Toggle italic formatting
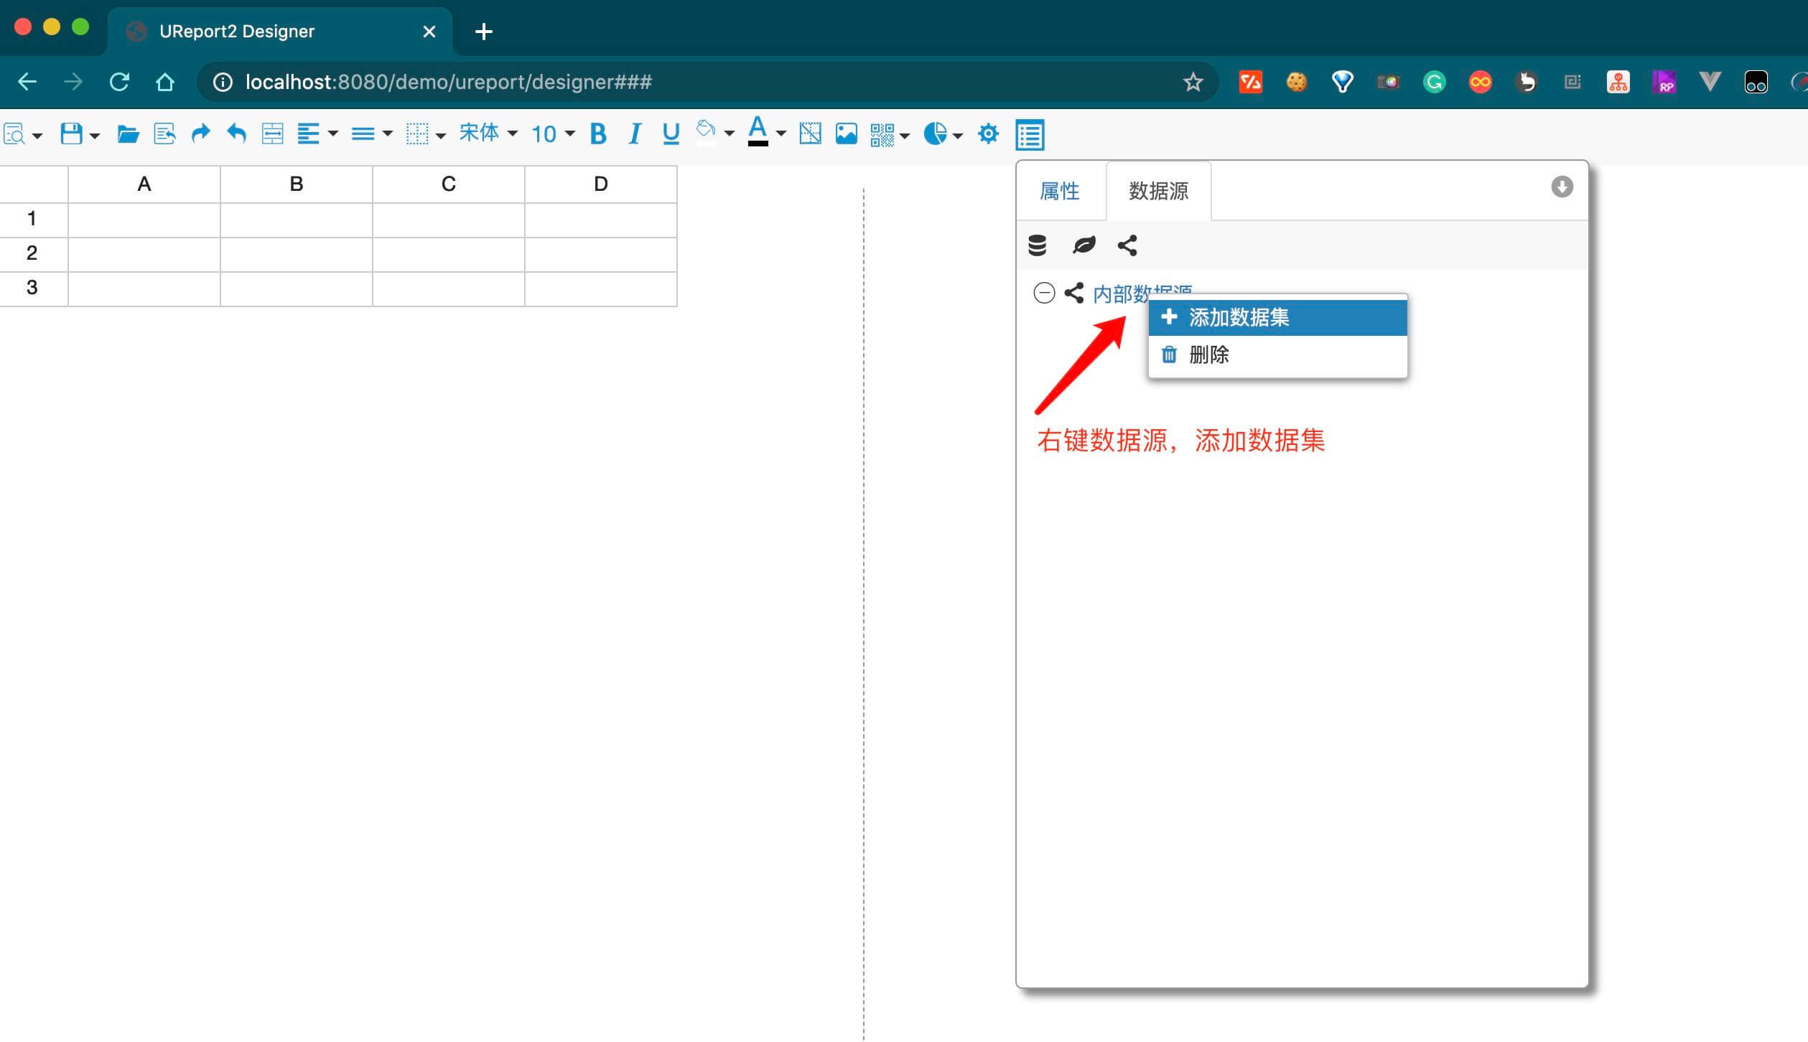The width and height of the screenshot is (1808, 1042). point(634,134)
